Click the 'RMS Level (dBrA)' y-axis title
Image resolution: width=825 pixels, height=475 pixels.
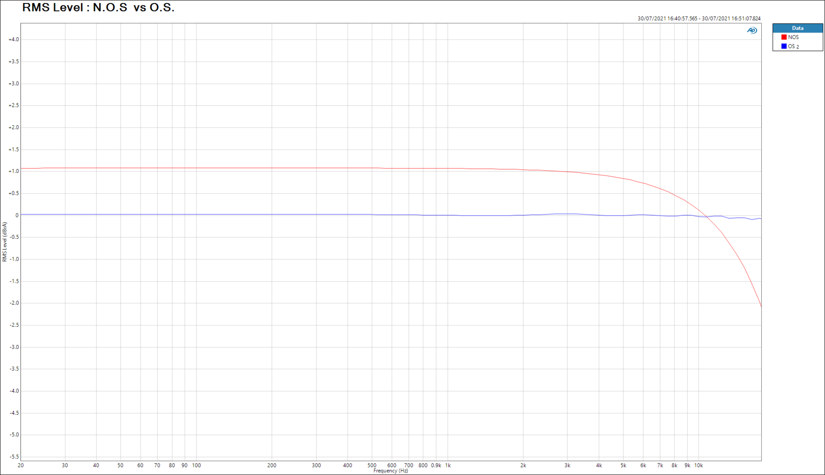coord(4,242)
